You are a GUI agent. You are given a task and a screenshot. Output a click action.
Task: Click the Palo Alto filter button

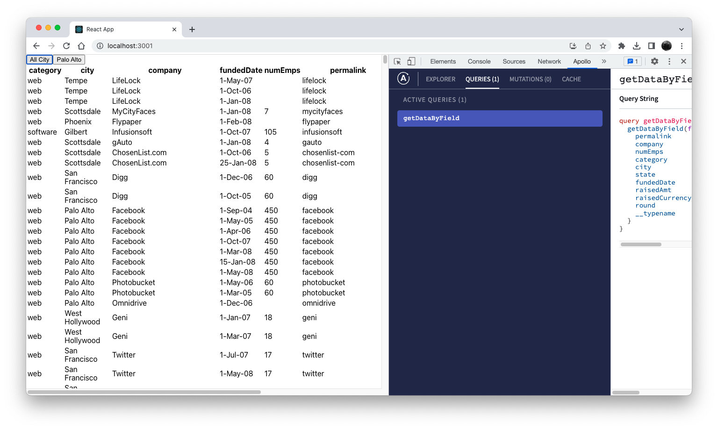(x=69, y=59)
